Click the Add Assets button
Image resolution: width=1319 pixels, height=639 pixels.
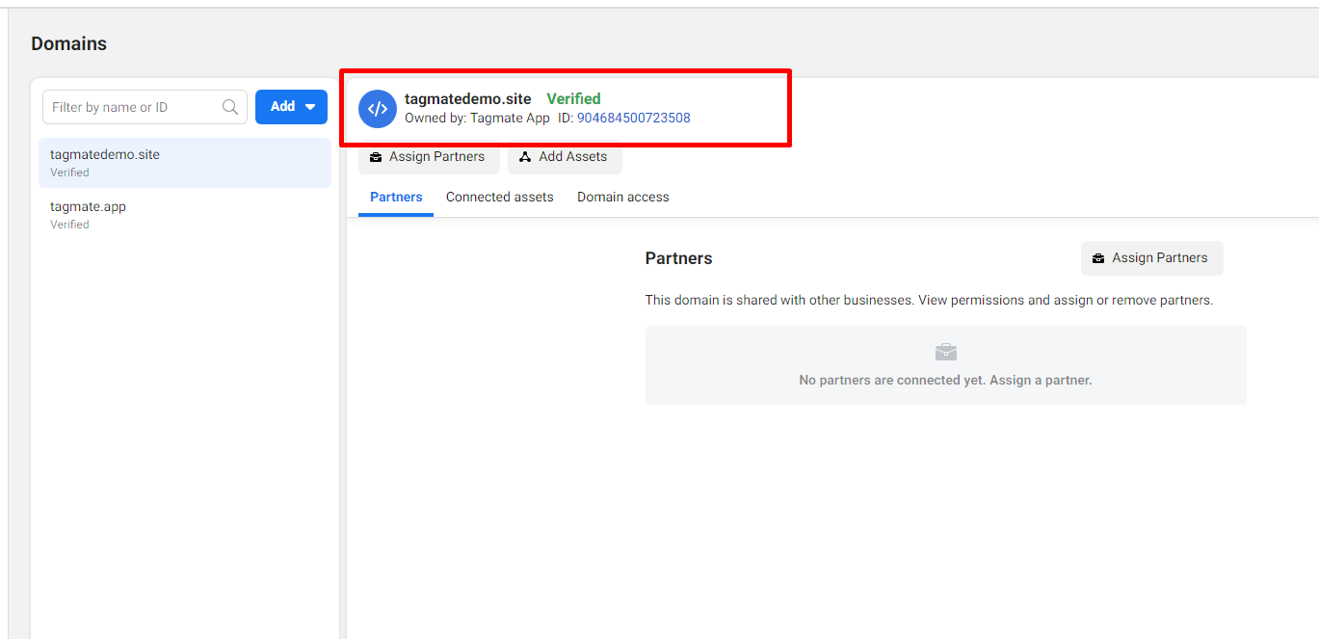coord(565,157)
